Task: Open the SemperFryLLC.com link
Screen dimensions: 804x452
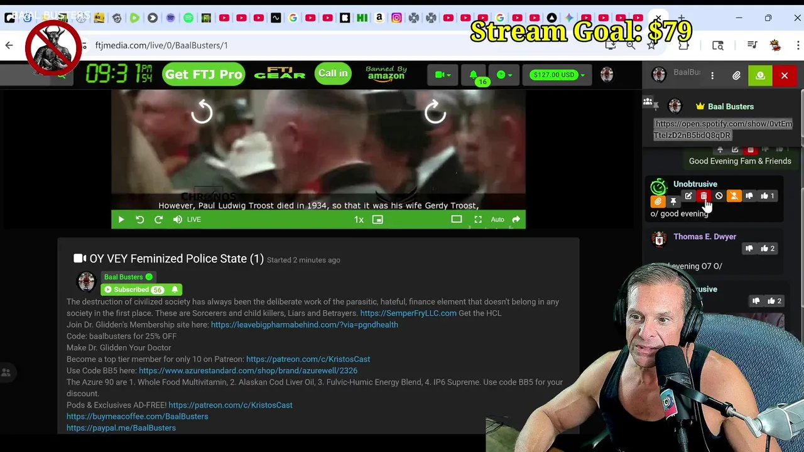Action: coord(408,313)
